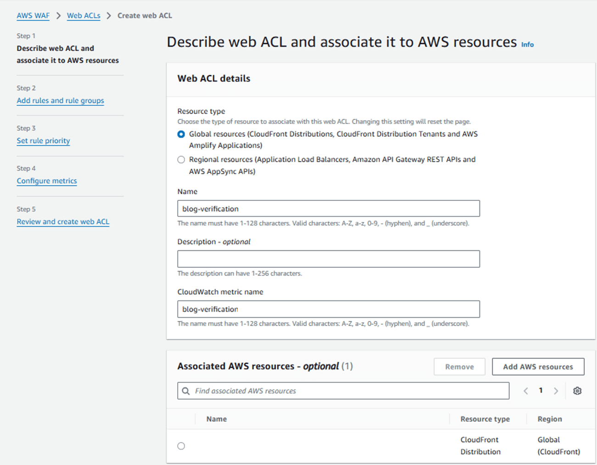Screen dimensions: 597x465
Task: Edit the CloudWatch metric name field
Action: click(328, 309)
